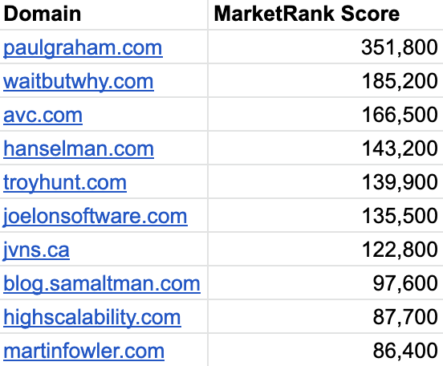Visit the blog.samaltman.com link
Screen dimensions: 443x366
tap(102, 283)
